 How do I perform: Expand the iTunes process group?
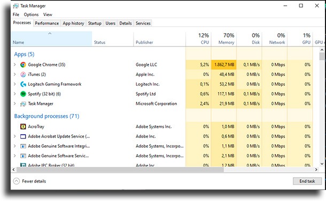pos(15,74)
